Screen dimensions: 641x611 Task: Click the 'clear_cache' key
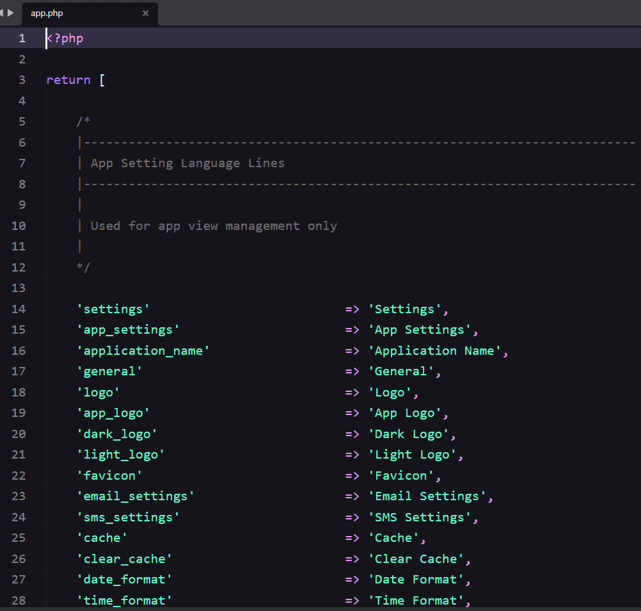[124, 558]
